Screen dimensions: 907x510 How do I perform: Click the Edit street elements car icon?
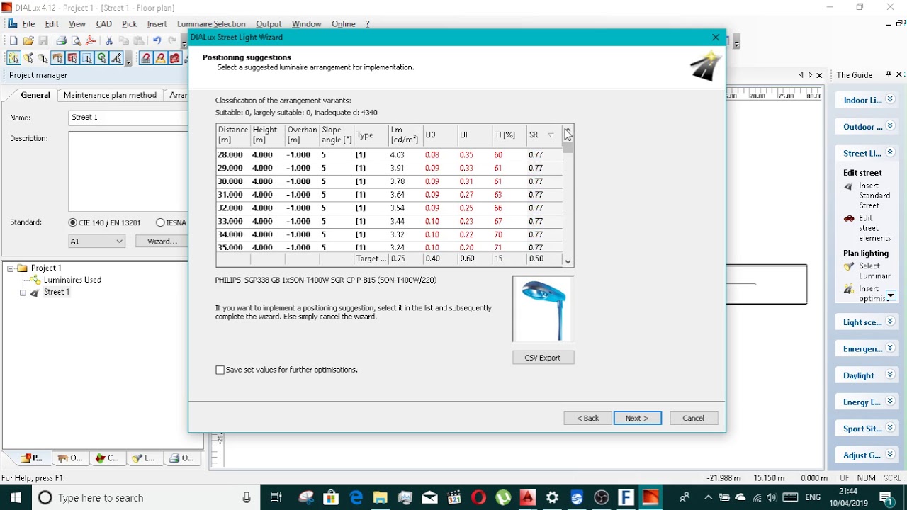(x=849, y=219)
